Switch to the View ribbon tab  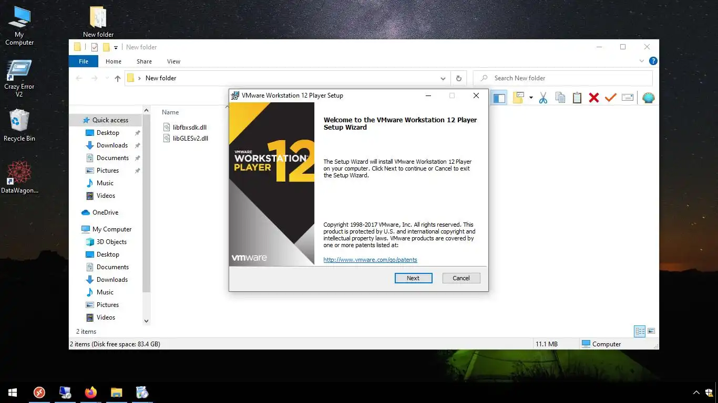tap(173, 61)
